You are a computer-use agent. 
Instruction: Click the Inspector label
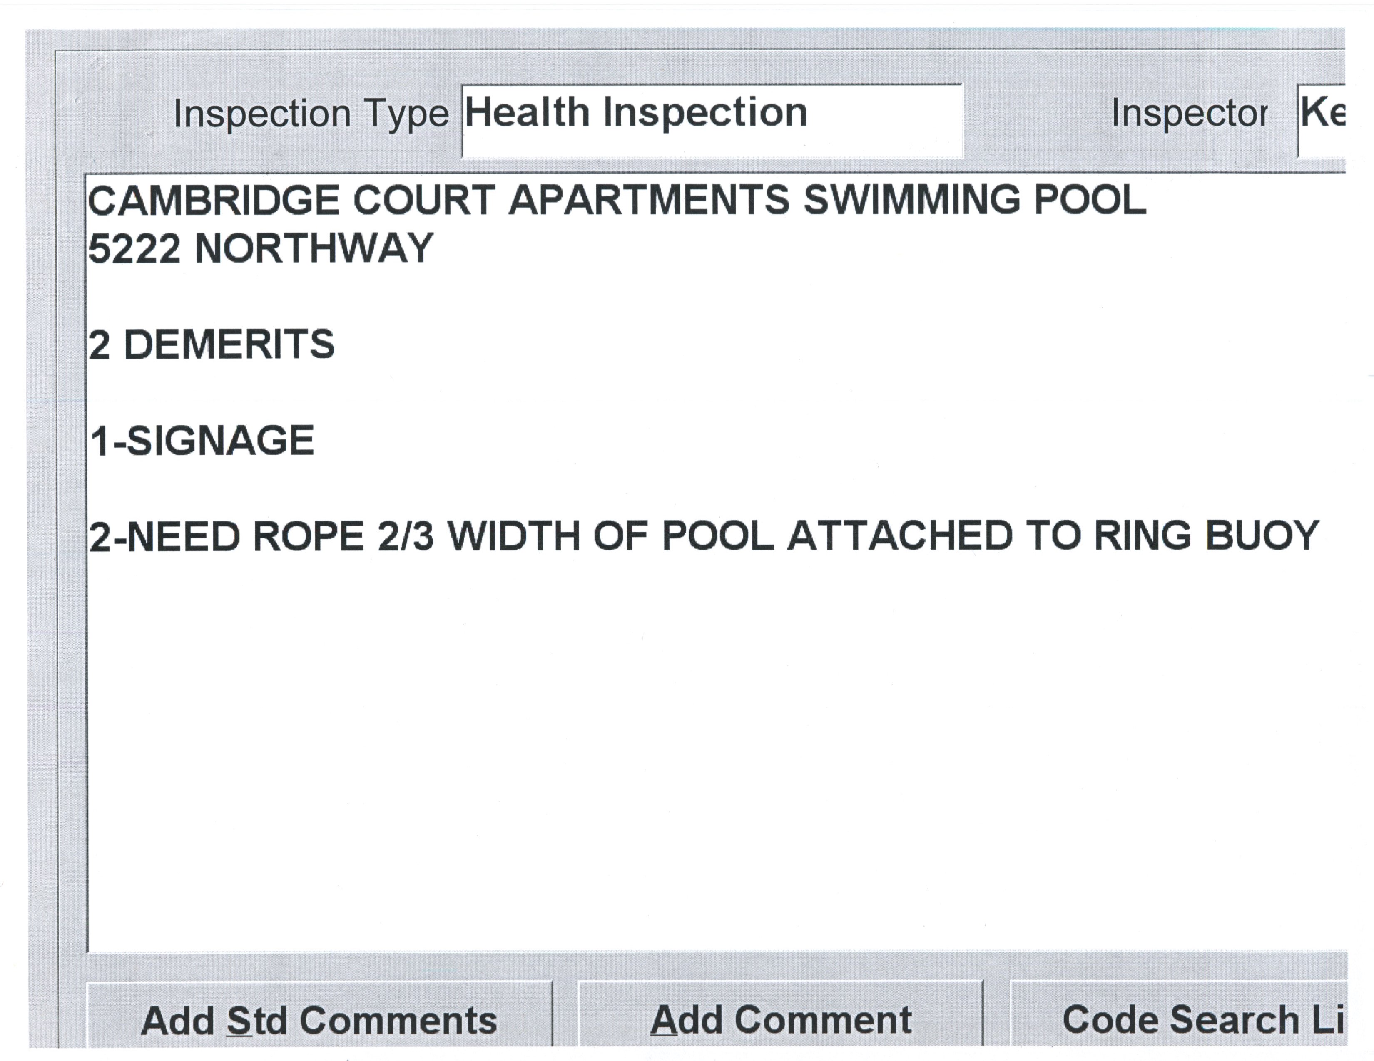point(1189,114)
